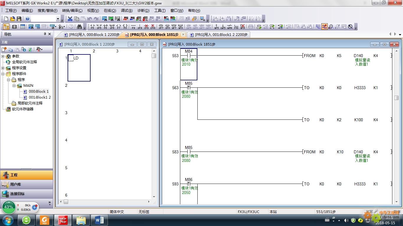Screen dimensions: 403x226
Task: Insert coil using the F7 icon
Action: click(119, 27)
